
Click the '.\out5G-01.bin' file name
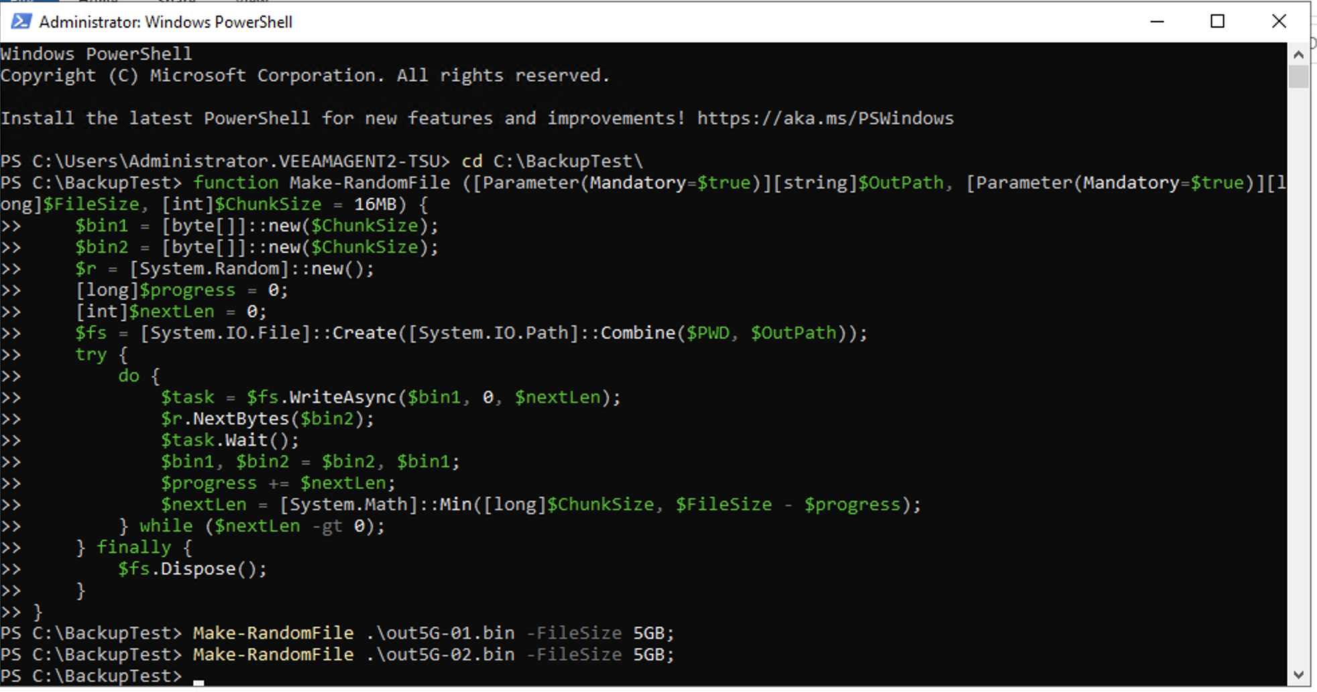440,633
